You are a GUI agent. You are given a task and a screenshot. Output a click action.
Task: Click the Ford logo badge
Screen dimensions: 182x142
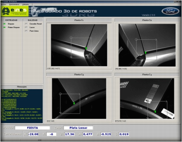[x=170, y=11]
